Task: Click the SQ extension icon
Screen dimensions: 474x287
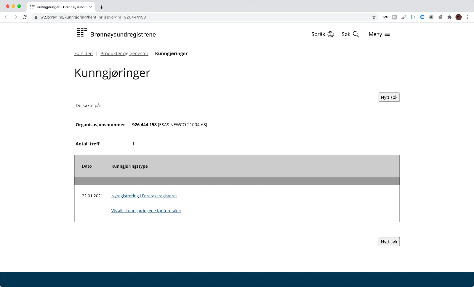Action: pos(440,17)
